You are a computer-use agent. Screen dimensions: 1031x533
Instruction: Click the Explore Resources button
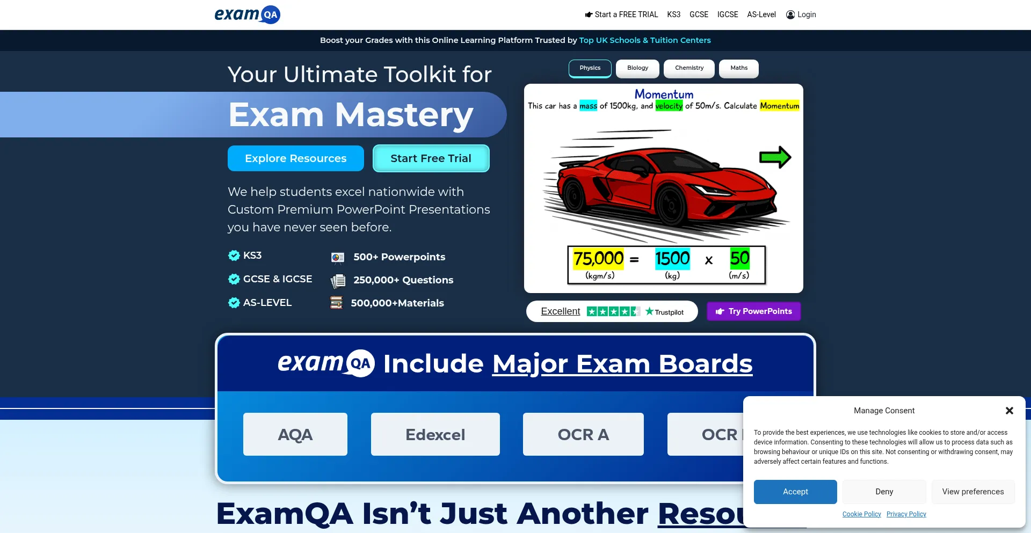[x=295, y=158]
